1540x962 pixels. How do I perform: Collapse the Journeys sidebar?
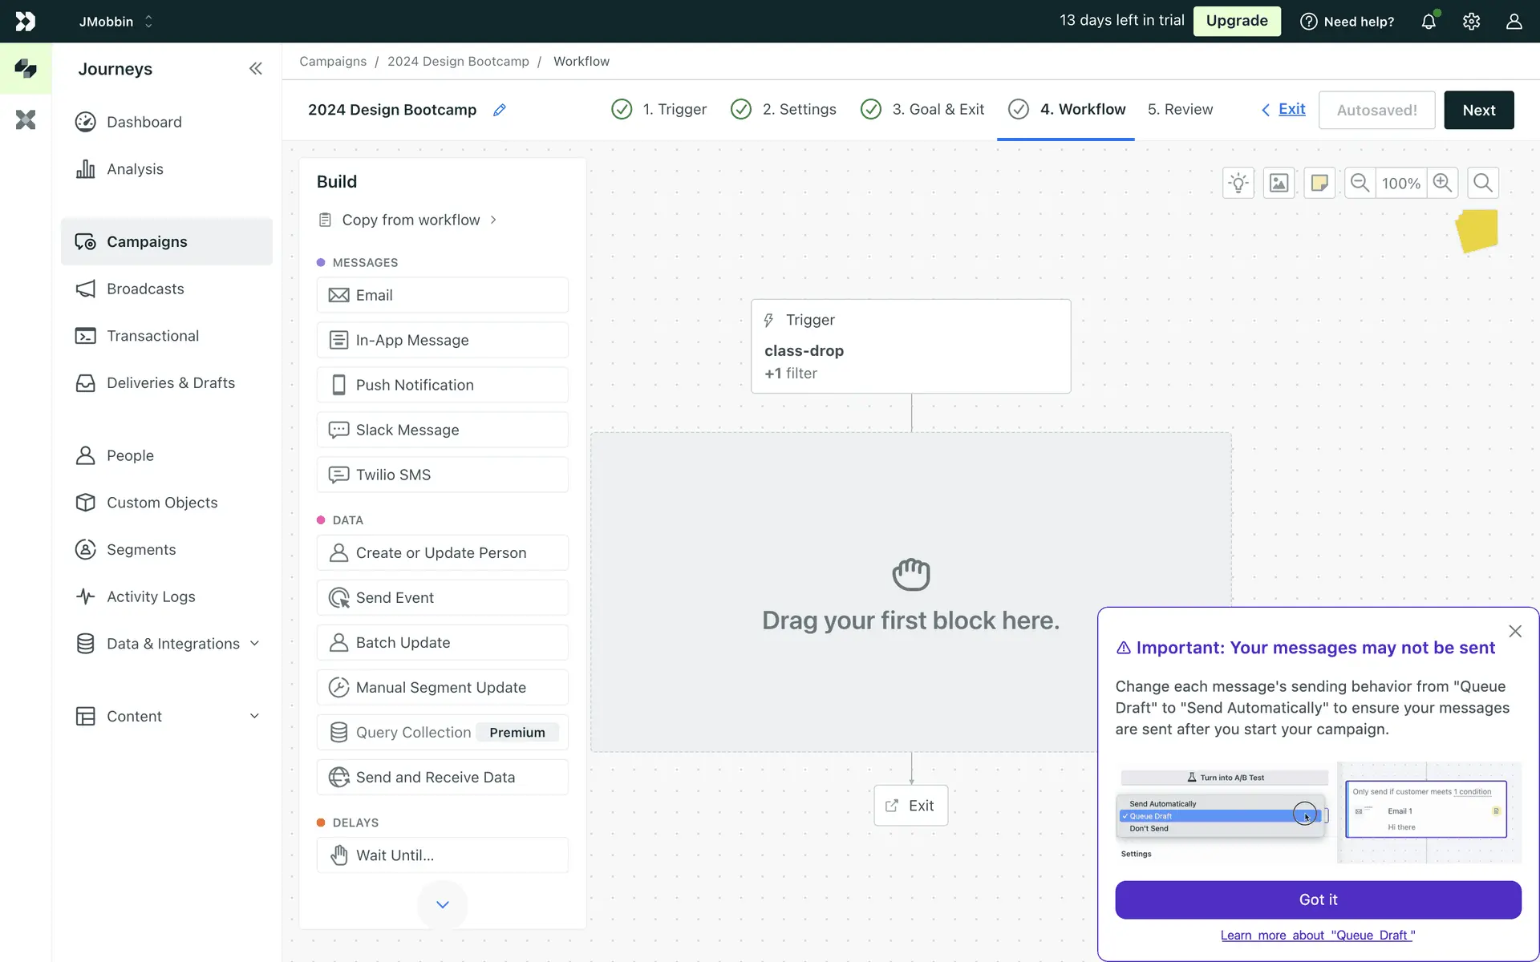coord(255,69)
